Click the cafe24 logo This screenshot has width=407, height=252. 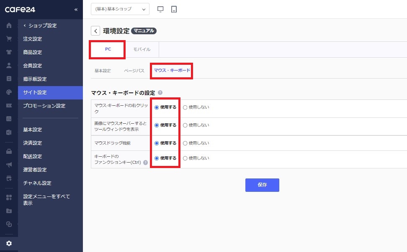click(x=20, y=10)
